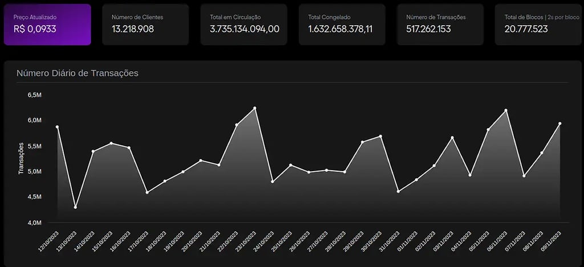Image resolution: width=584 pixels, height=267 pixels.
Task: Select the 20/10/2023 data point
Action: (201, 160)
